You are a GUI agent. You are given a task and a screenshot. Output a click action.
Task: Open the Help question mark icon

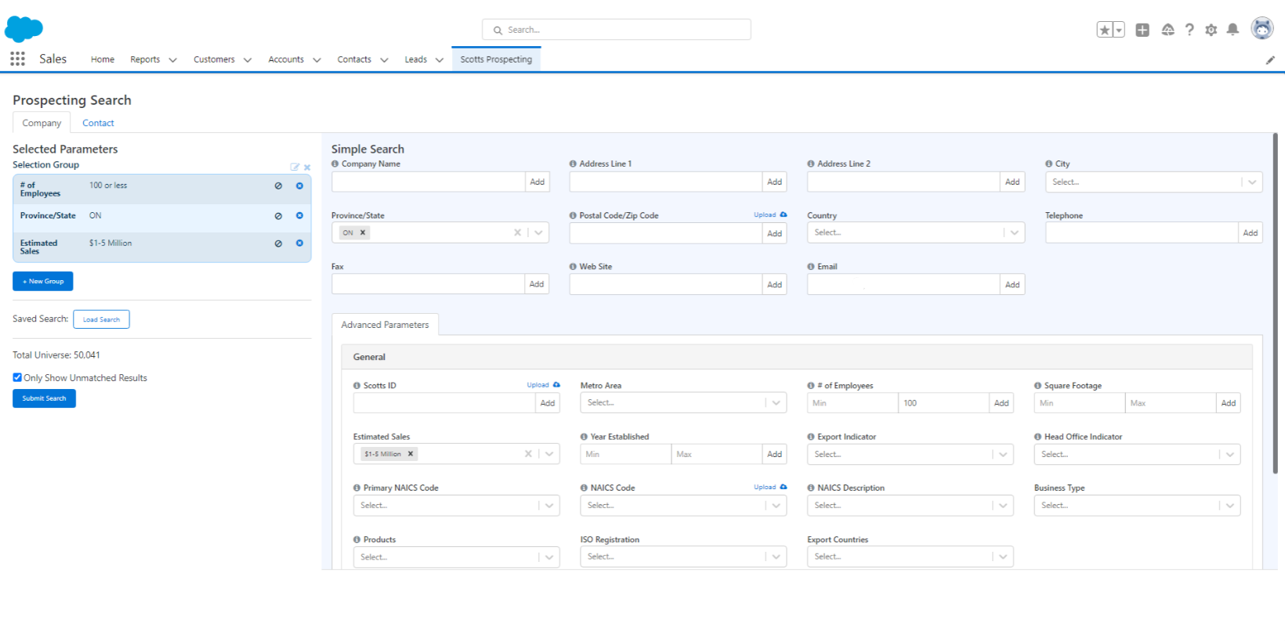tap(1189, 30)
